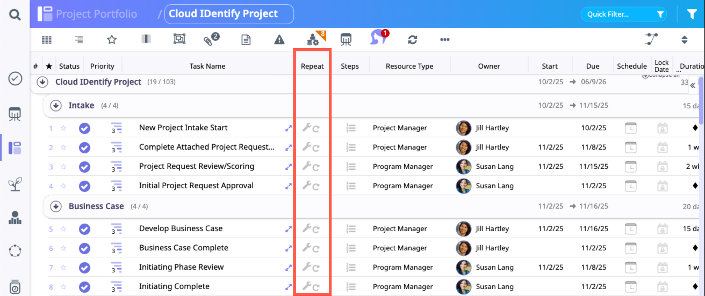Click the search magnifier in sidebar
This screenshot has height=296, width=705.
[x=15, y=15]
